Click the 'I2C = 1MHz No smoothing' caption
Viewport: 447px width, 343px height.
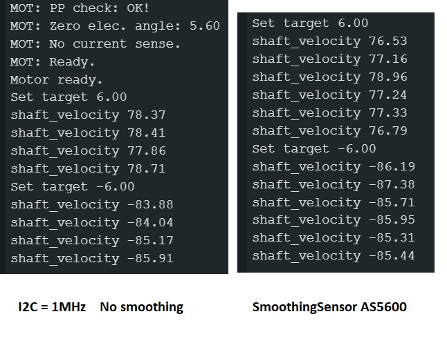(100, 307)
